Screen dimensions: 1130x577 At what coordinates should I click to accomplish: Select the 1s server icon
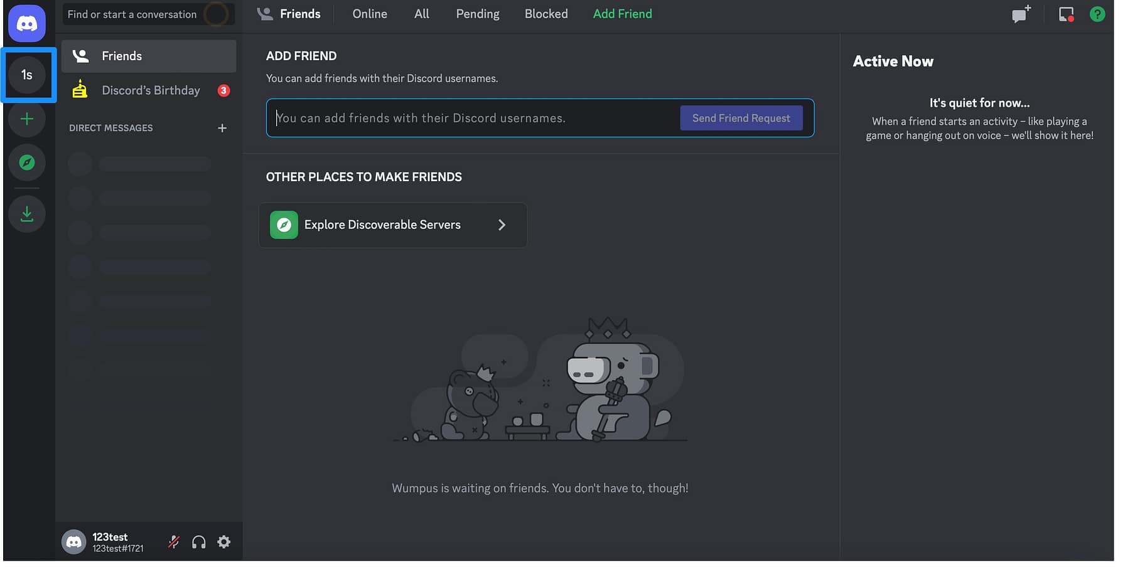[28, 75]
